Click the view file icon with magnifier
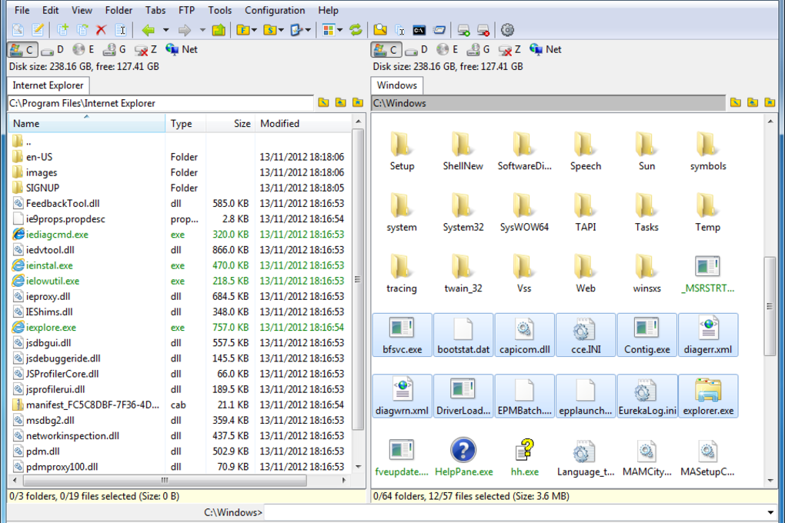785x523 pixels. 18,30
